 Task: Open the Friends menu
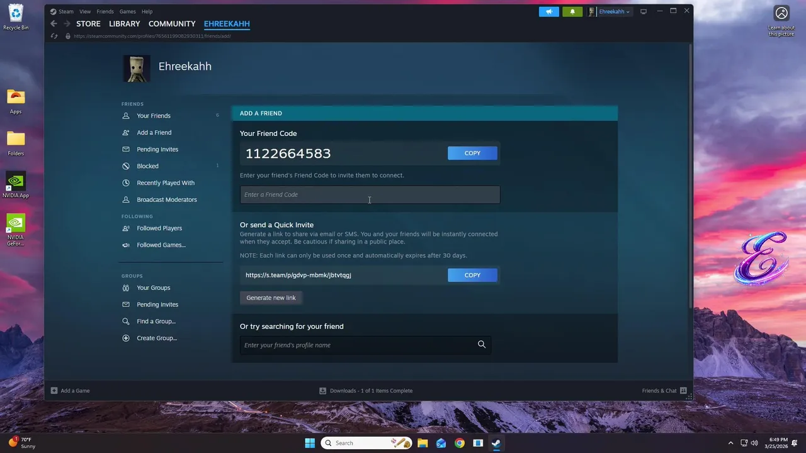[x=105, y=11]
